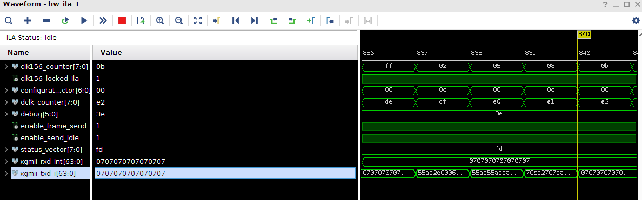Zoom out of the waveform

coord(178,20)
